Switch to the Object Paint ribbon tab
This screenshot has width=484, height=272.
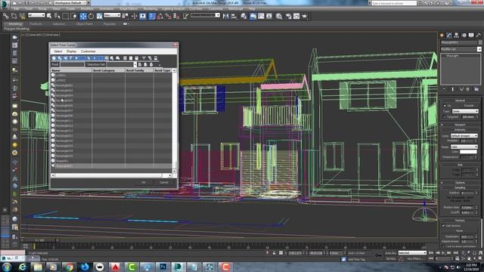[x=84, y=23]
